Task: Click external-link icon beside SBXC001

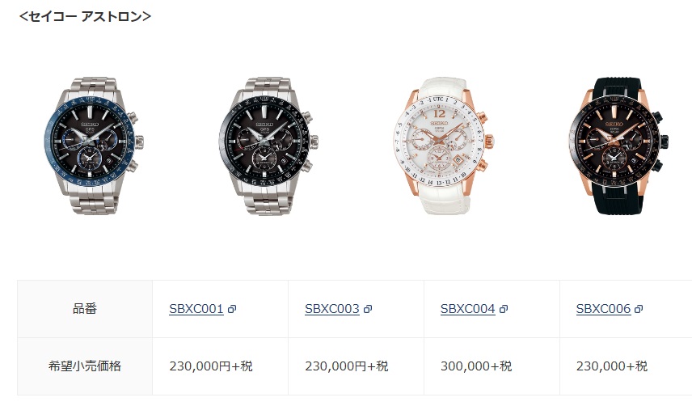Action: [x=232, y=310]
